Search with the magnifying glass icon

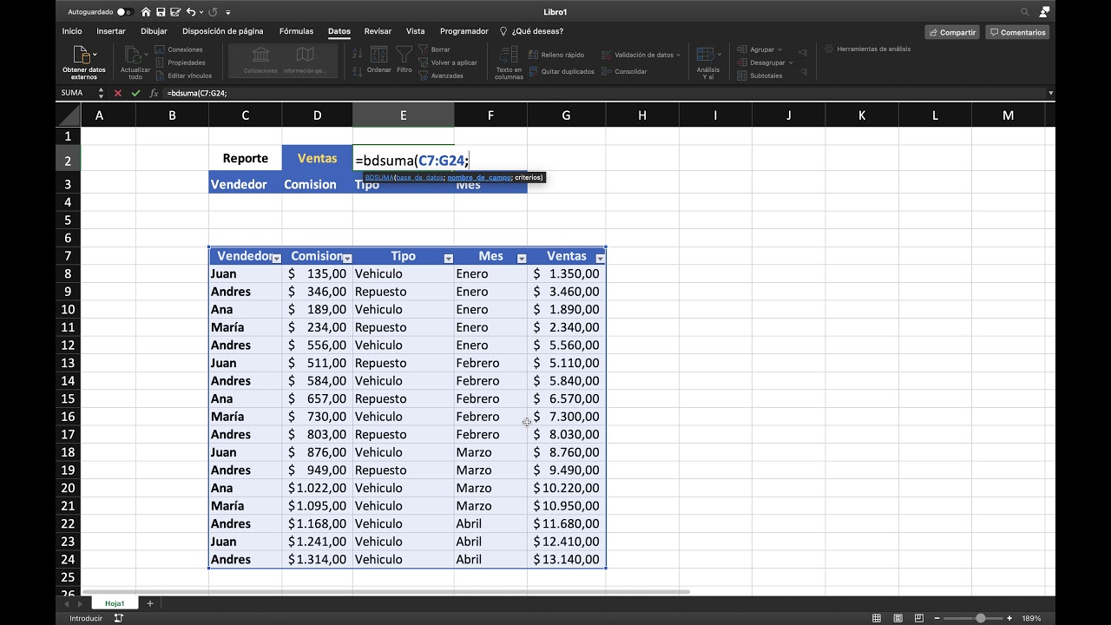coord(1025,12)
